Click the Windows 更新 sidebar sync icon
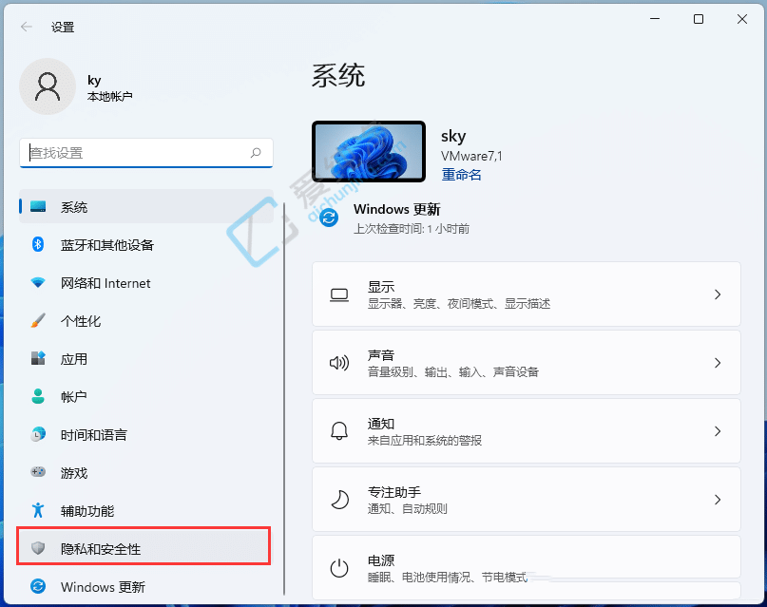 pos(38,586)
